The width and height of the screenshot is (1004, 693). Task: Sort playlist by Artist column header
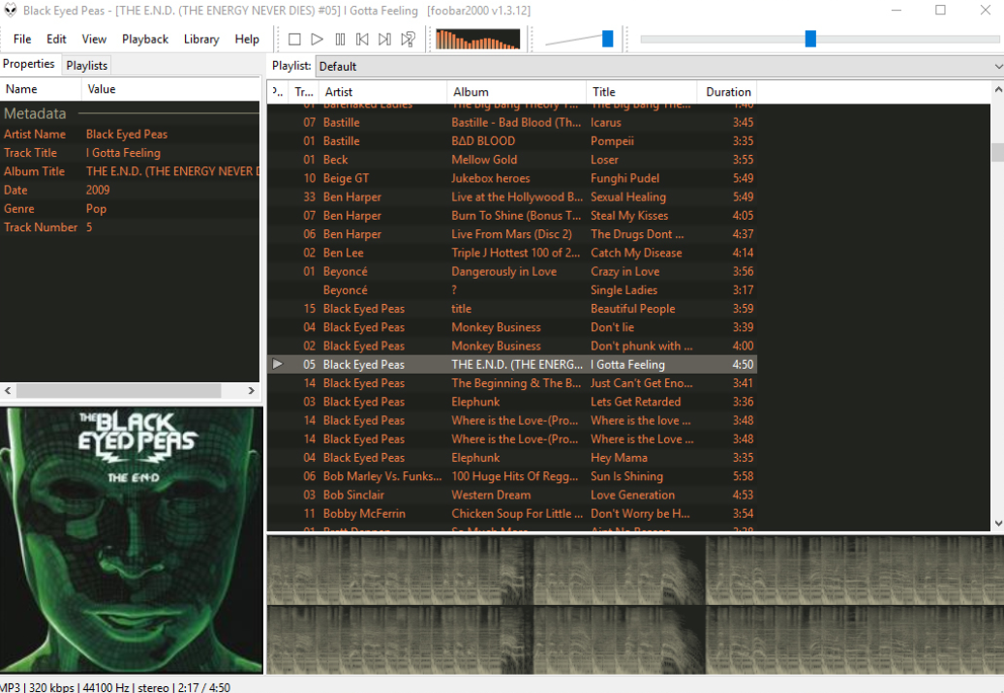pyautogui.click(x=382, y=92)
